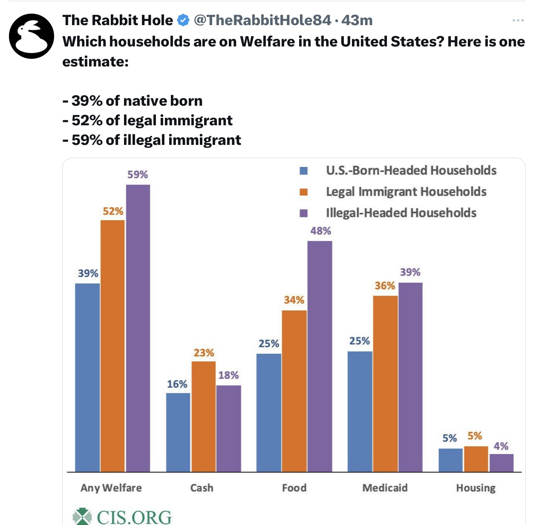Open The Rabbit Hole profile avatar
This screenshot has width=536, height=525.
click(32, 36)
